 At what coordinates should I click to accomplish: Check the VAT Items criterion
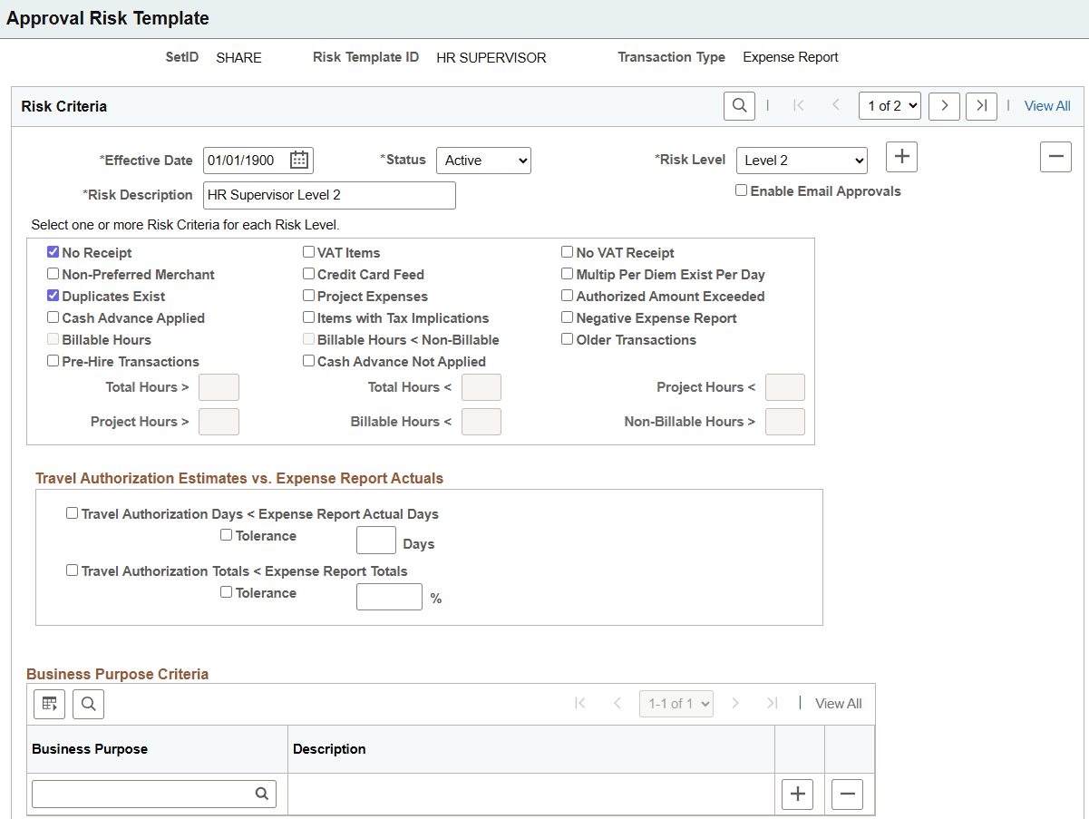point(308,251)
